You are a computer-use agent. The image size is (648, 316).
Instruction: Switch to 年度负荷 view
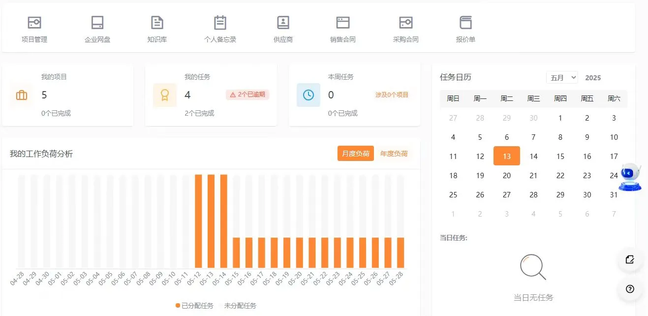[395, 153]
